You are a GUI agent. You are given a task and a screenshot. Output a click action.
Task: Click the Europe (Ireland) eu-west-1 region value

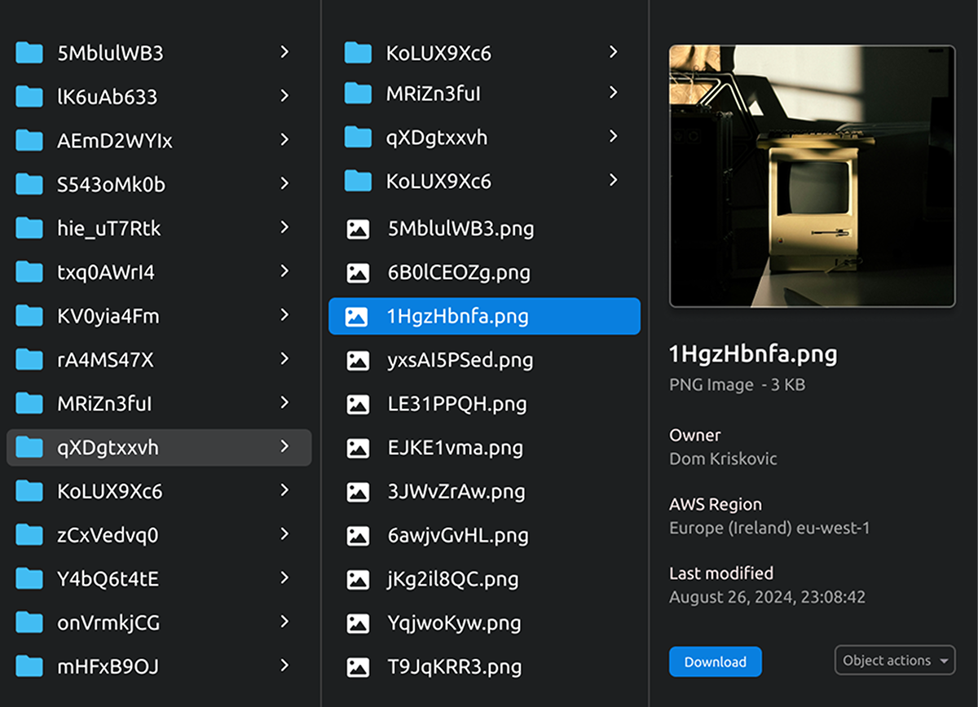(769, 529)
